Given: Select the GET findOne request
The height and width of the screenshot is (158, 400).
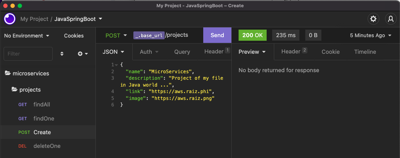Looking at the screenshot, I should pyautogui.click(x=48, y=118).
